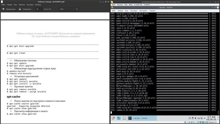Open Файл menu in Konsole
The image size is (220, 124).
114,11
